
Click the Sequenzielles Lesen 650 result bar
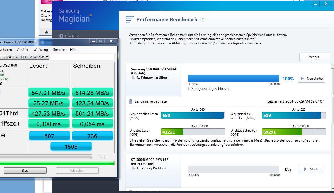click(x=193, y=115)
